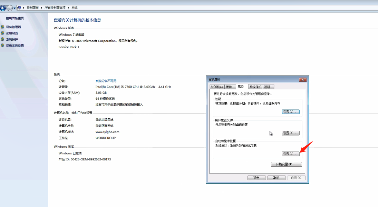This screenshot has height=207, width=378.
Task: Click the 'Windows 7 旗舰版' edition text
Action: pyautogui.click(x=71, y=35)
